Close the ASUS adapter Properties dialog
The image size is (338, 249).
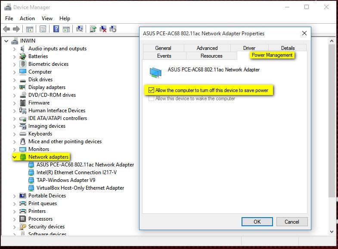click(304, 33)
